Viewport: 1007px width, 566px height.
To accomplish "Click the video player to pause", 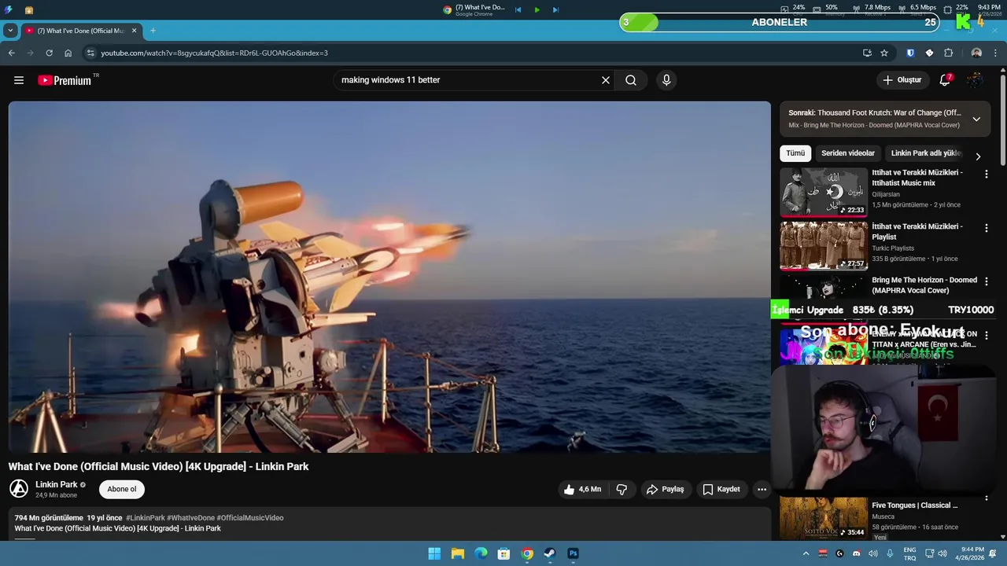I will (389, 277).
